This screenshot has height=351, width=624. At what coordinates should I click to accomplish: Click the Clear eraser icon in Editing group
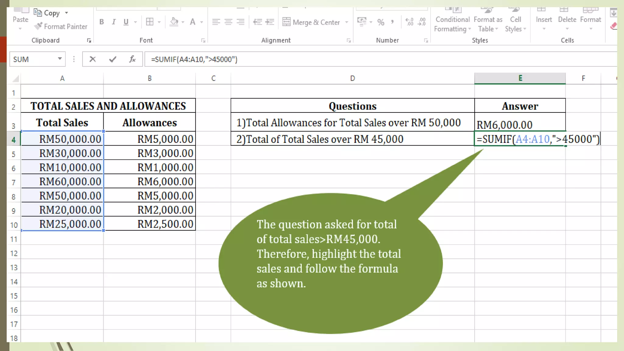pos(613,27)
